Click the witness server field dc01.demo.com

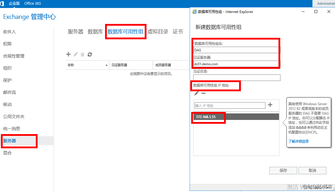237,64
